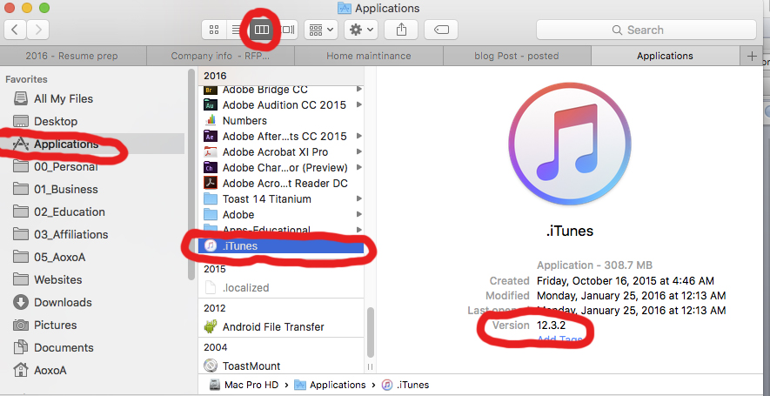Image resolution: width=770 pixels, height=396 pixels.
Task: Switch Finder to column view
Action: (x=261, y=30)
